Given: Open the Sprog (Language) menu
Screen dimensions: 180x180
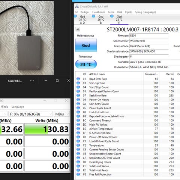Looking at the screenshot, I should point(145,12).
